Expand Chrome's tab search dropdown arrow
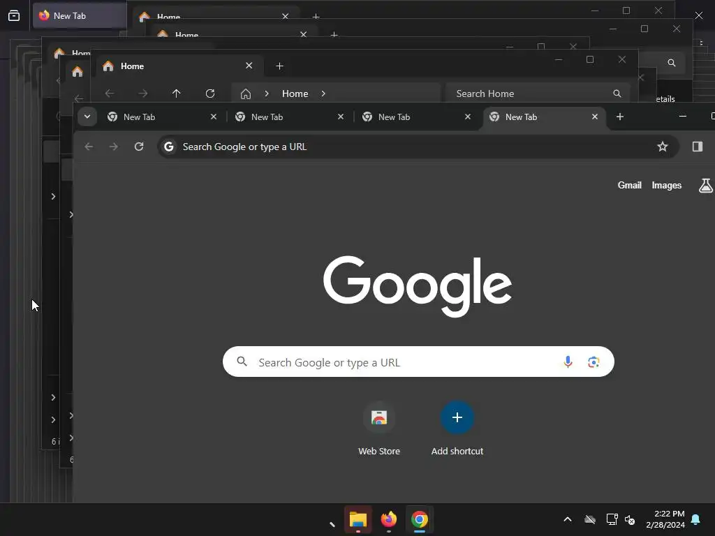Image resolution: width=715 pixels, height=536 pixels. (87, 117)
